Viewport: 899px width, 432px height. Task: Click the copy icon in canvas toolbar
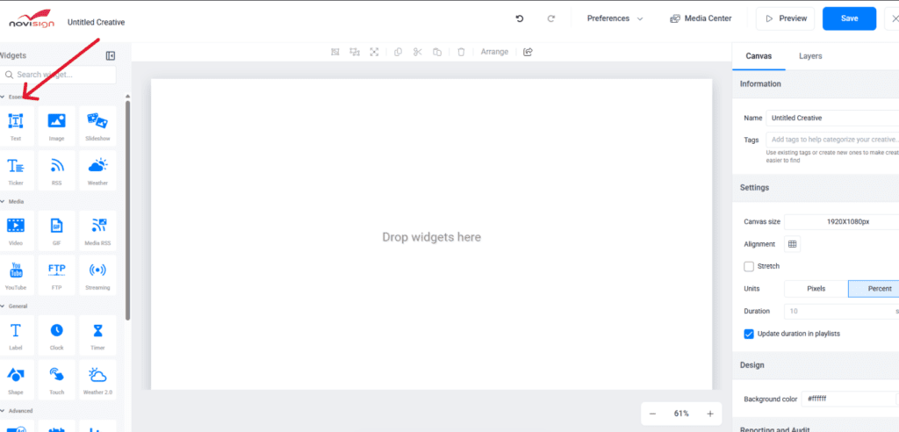pos(398,52)
